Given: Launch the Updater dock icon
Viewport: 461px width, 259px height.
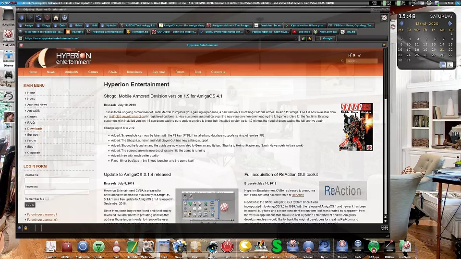Looking at the screenshot, I should 98,247.
